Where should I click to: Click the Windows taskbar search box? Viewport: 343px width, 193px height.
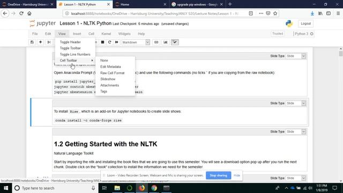(x=55, y=188)
